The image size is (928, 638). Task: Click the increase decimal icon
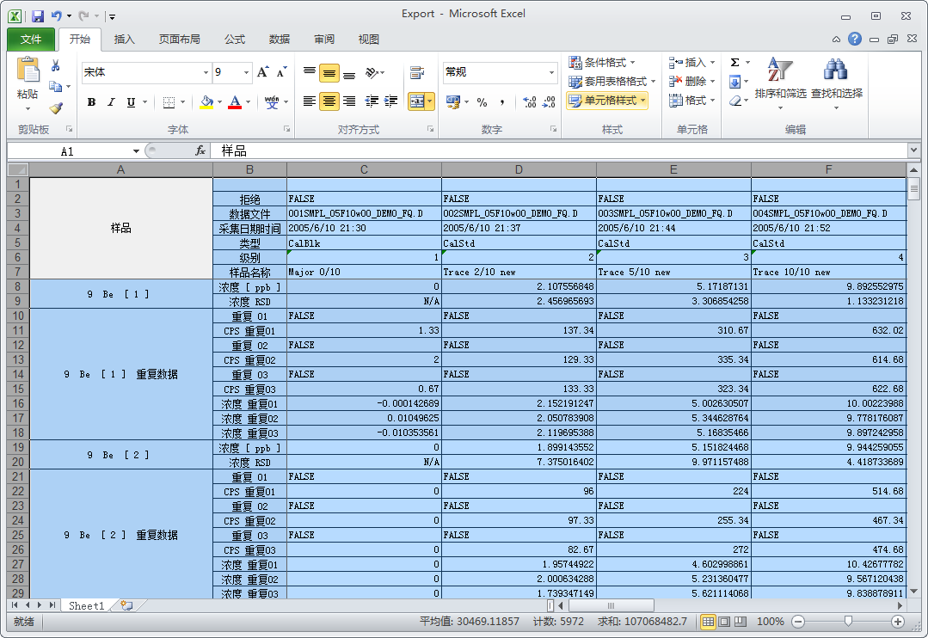click(x=530, y=102)
